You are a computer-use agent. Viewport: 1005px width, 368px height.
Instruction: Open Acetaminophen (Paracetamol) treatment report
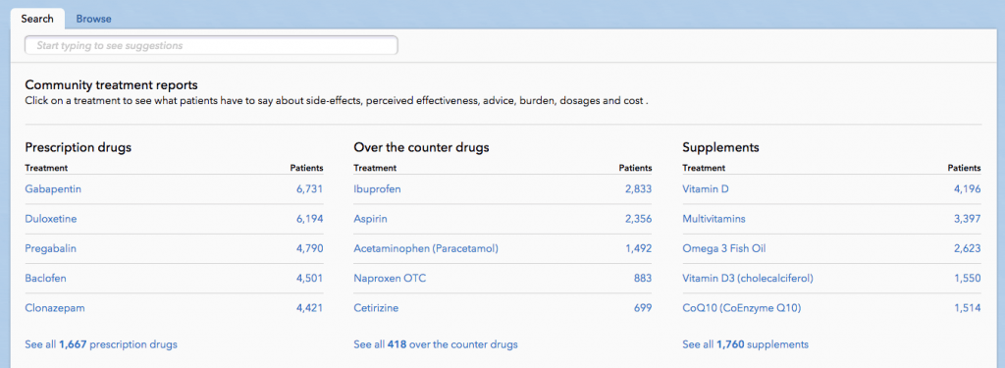pyautogui.click(x=426, y=248)
